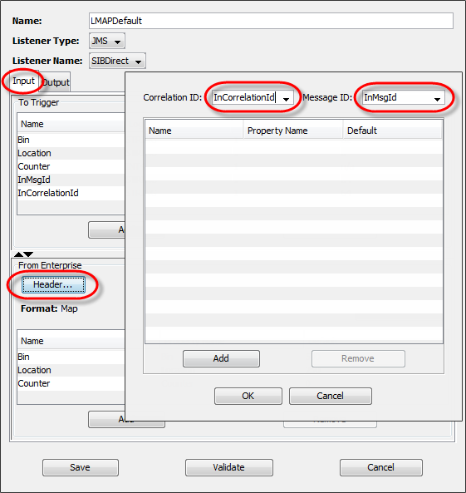Cancel the header dialog

click(331, 396)
